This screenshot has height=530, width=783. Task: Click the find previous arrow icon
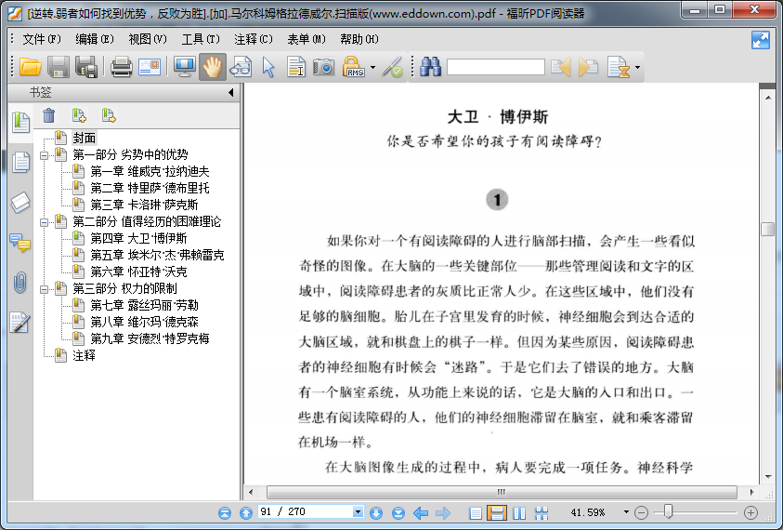[x=561, y=67]
